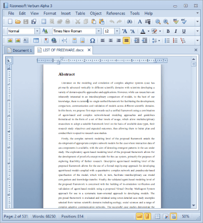Click the Insert hyperlink globe icon

coord(54,40)
